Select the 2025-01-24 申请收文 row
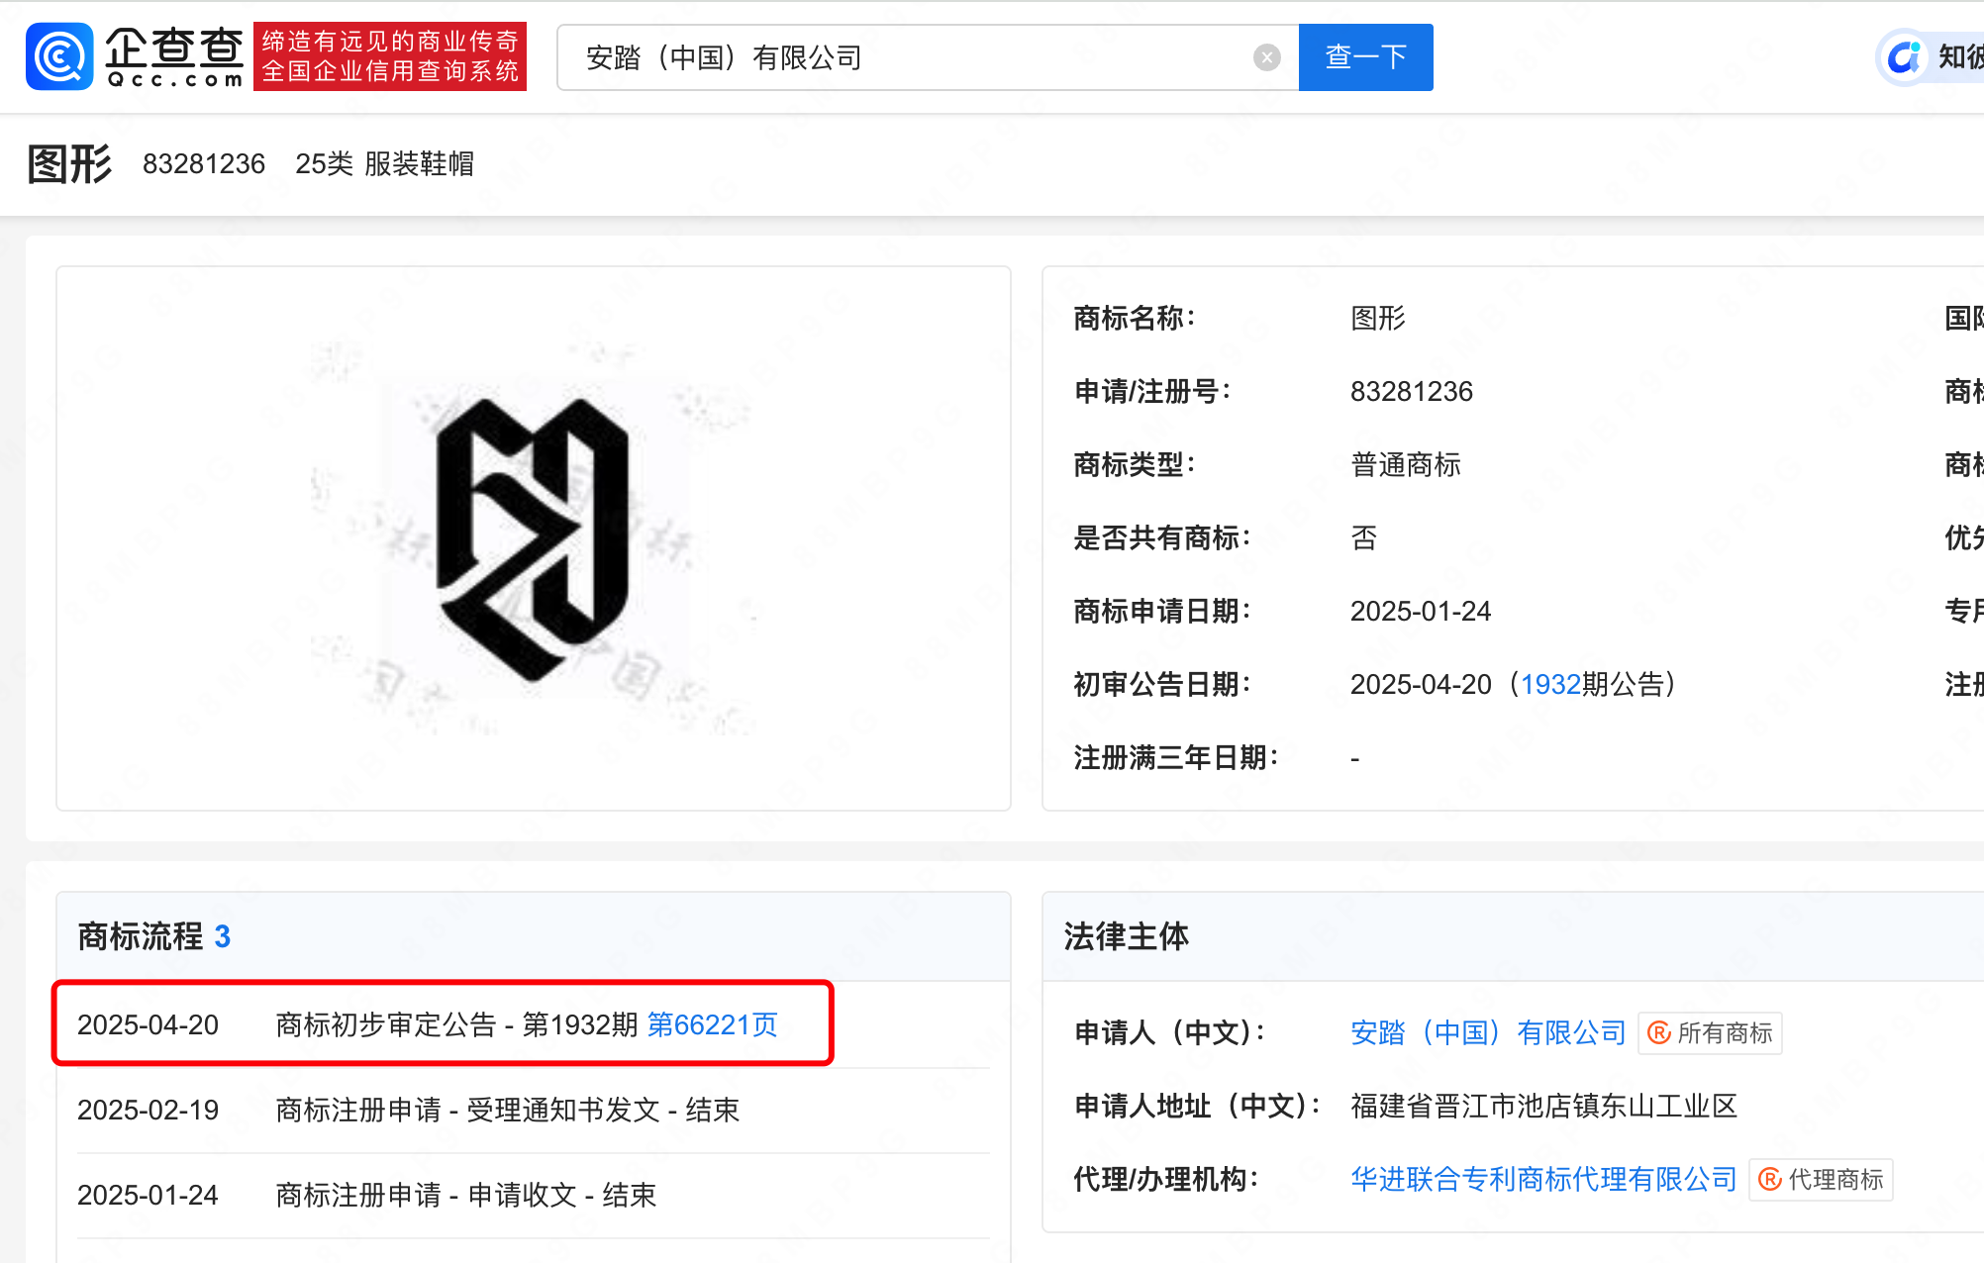This screenshot has height=1263, width=1984. [x=533, y=1195]
